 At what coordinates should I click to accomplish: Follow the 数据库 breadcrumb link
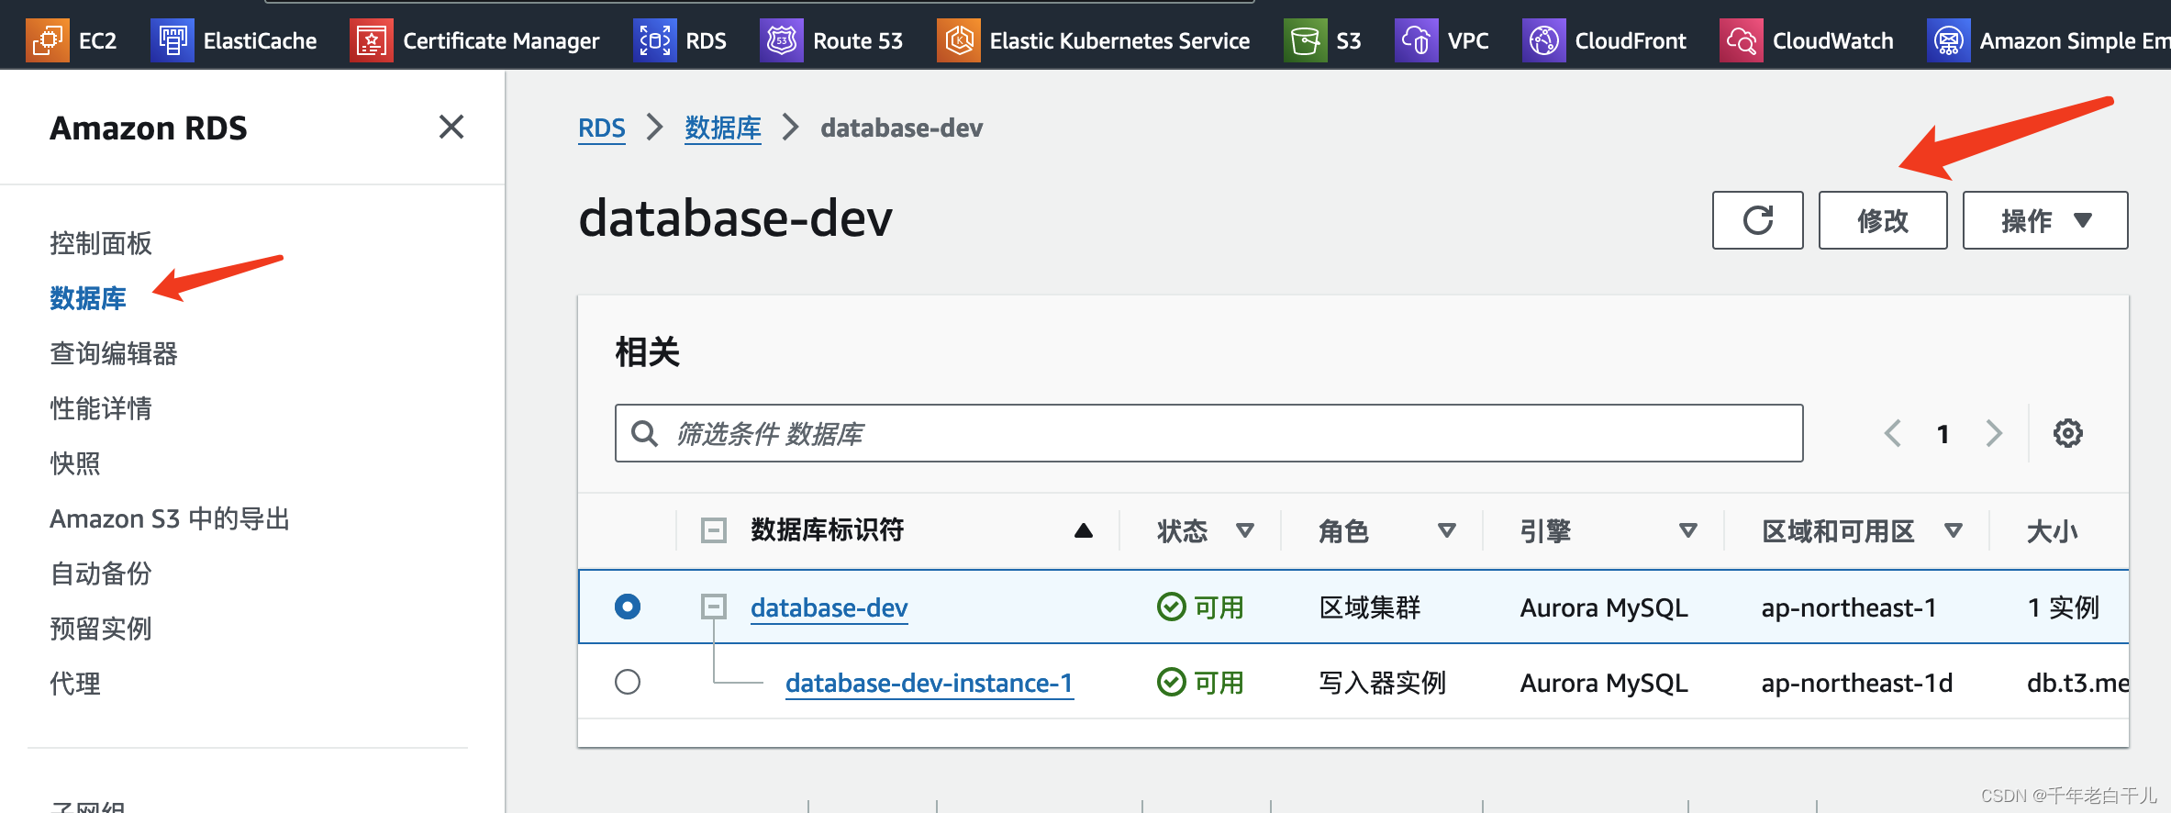(x=723, y=128)
